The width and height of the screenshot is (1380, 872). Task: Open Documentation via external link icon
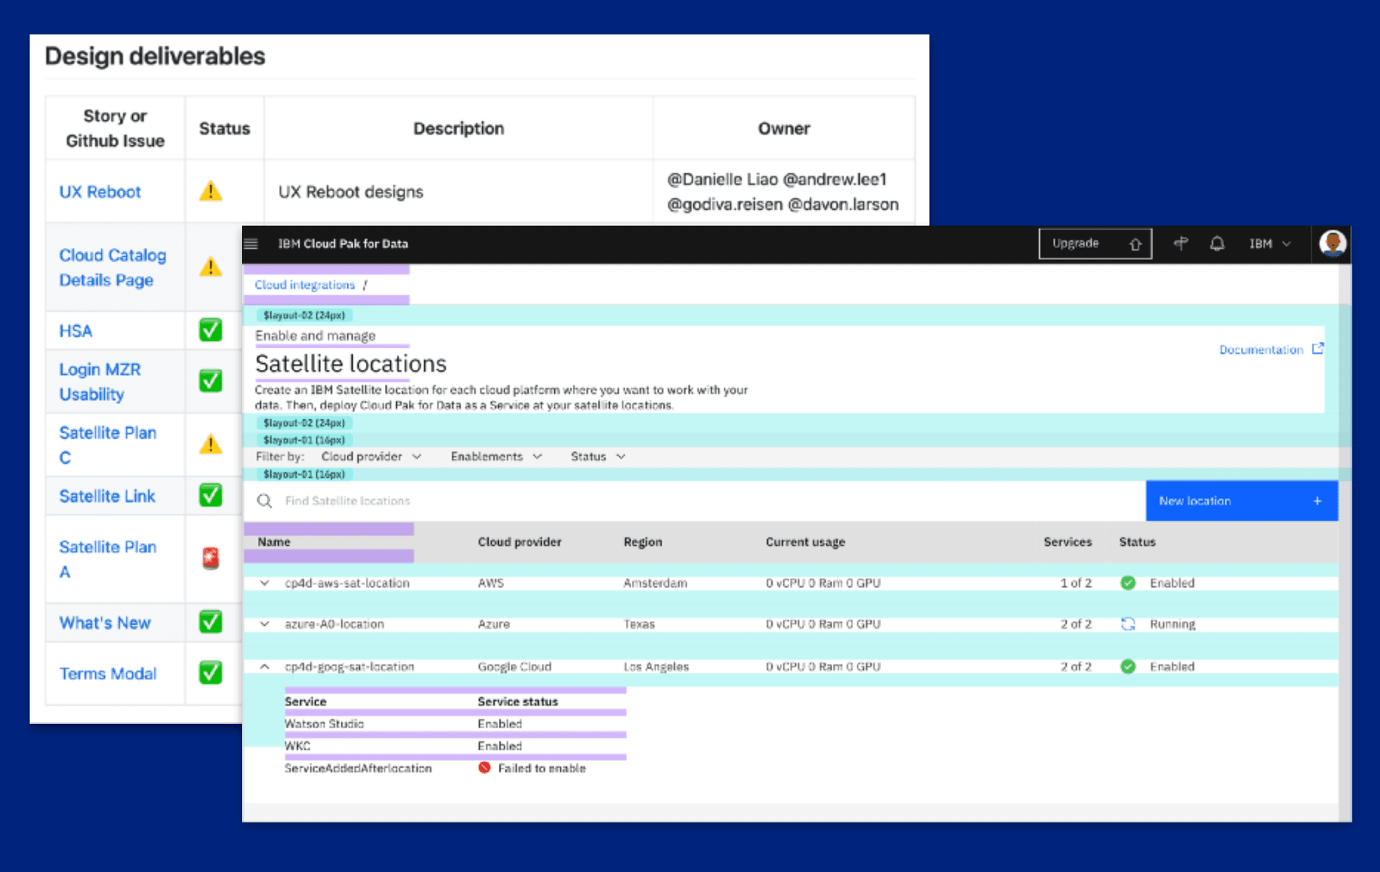click(1317, 349)
